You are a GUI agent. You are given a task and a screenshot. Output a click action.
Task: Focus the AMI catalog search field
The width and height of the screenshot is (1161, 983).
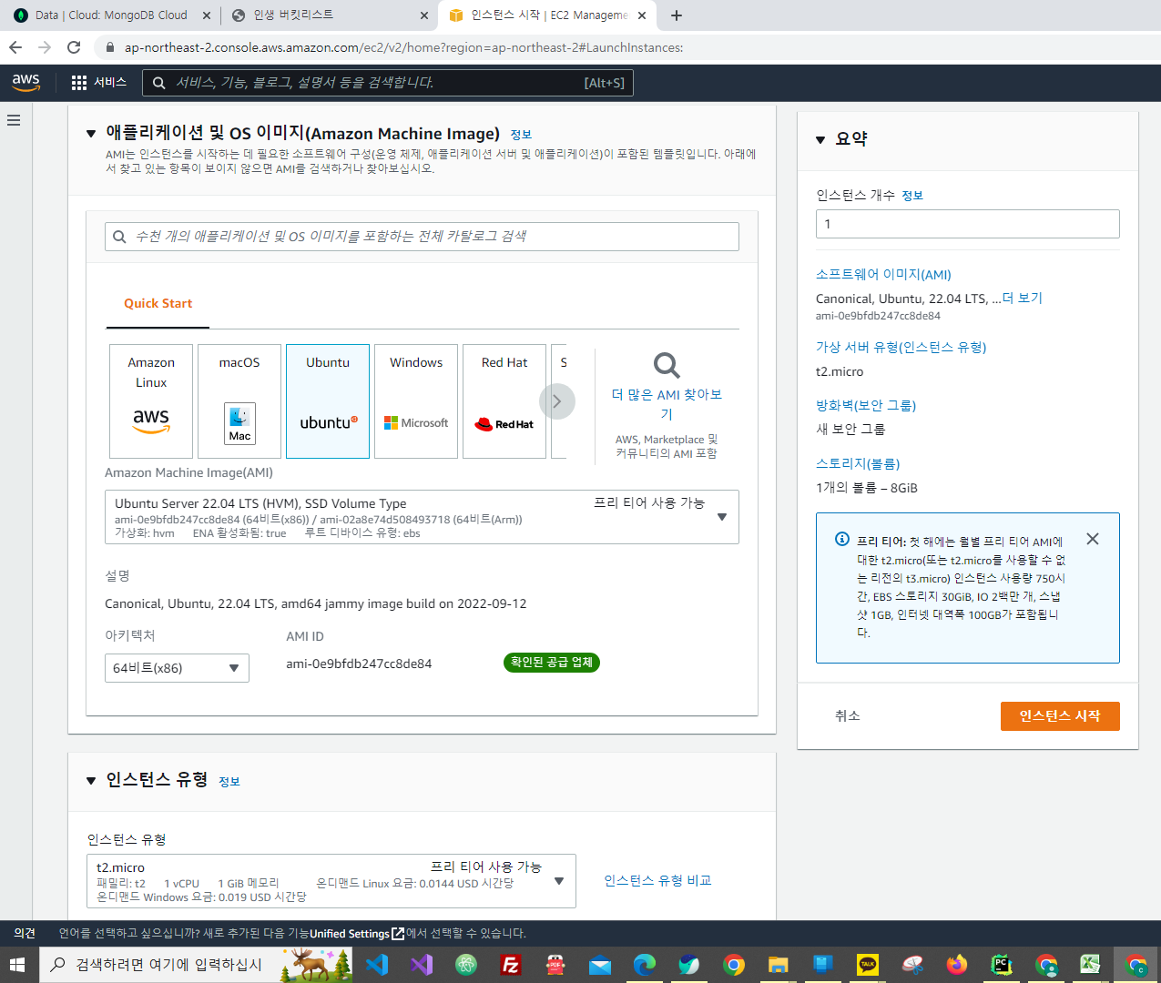[422, 237]
